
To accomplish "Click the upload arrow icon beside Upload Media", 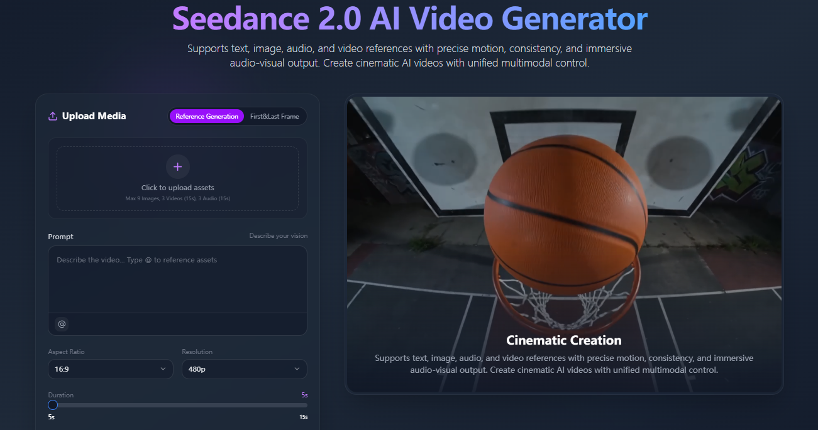I will click(x=52, y=116).
